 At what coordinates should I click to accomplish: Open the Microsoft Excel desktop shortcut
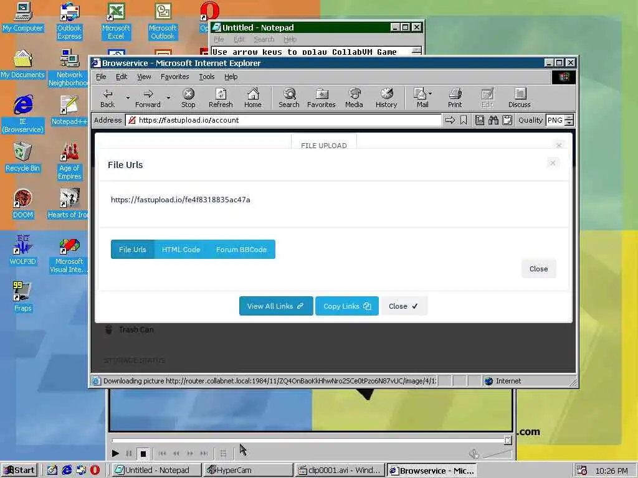(116, 21)
